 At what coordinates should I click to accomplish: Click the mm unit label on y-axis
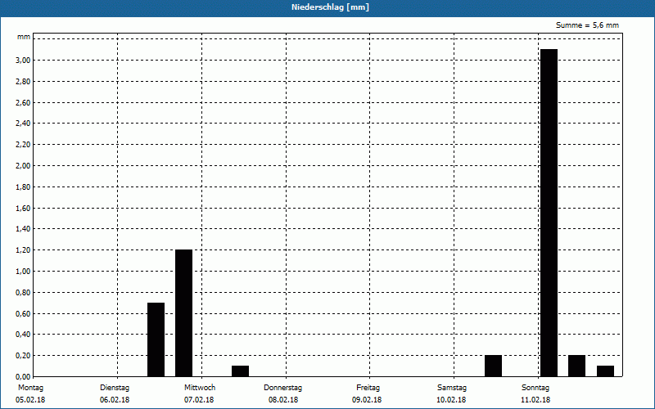tap(24, 37)
